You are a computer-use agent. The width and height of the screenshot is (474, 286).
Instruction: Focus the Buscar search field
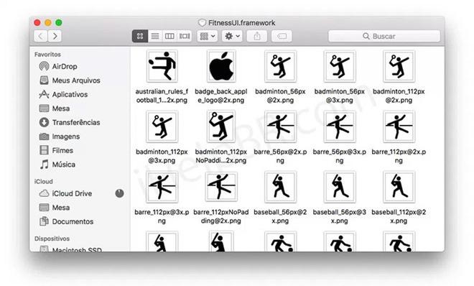(384, 36)
